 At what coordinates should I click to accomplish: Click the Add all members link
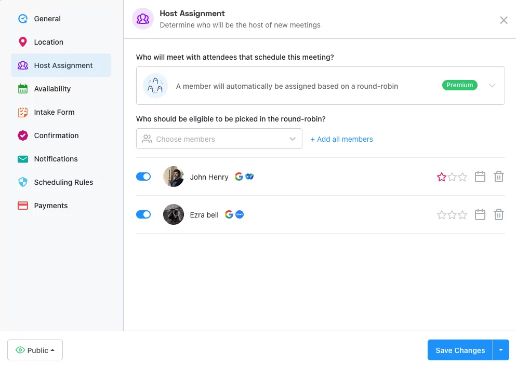click(x=341, y=139)
